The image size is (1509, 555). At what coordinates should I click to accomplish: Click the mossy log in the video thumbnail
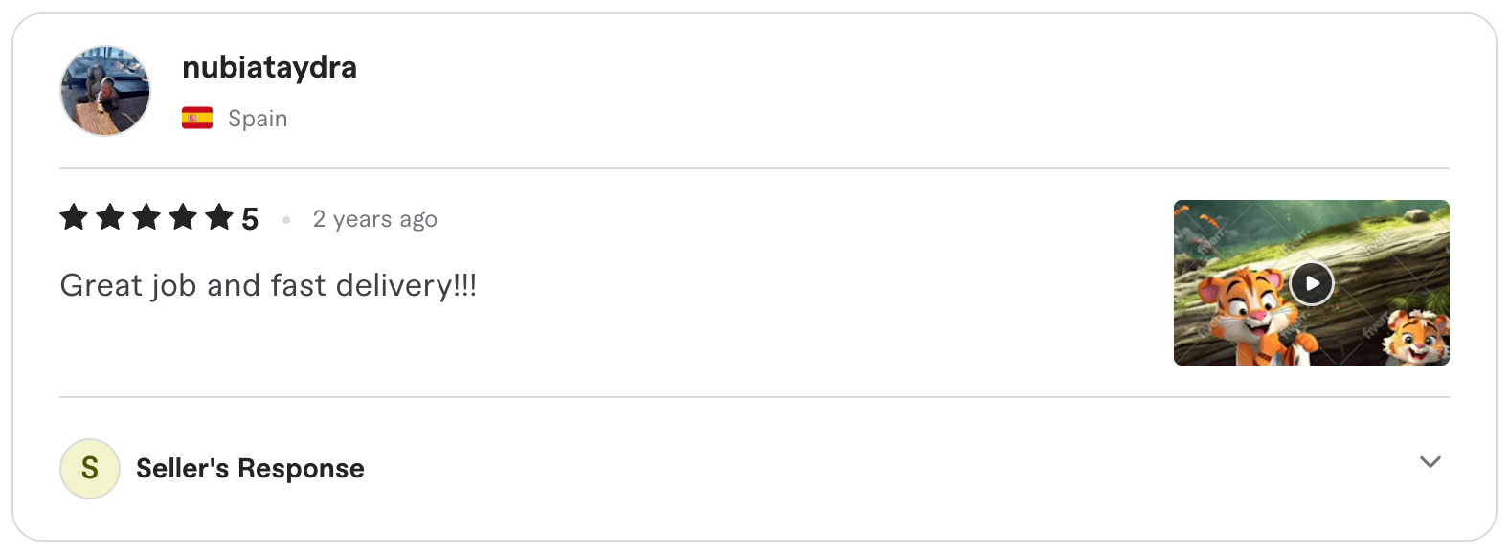point(1379,258)
